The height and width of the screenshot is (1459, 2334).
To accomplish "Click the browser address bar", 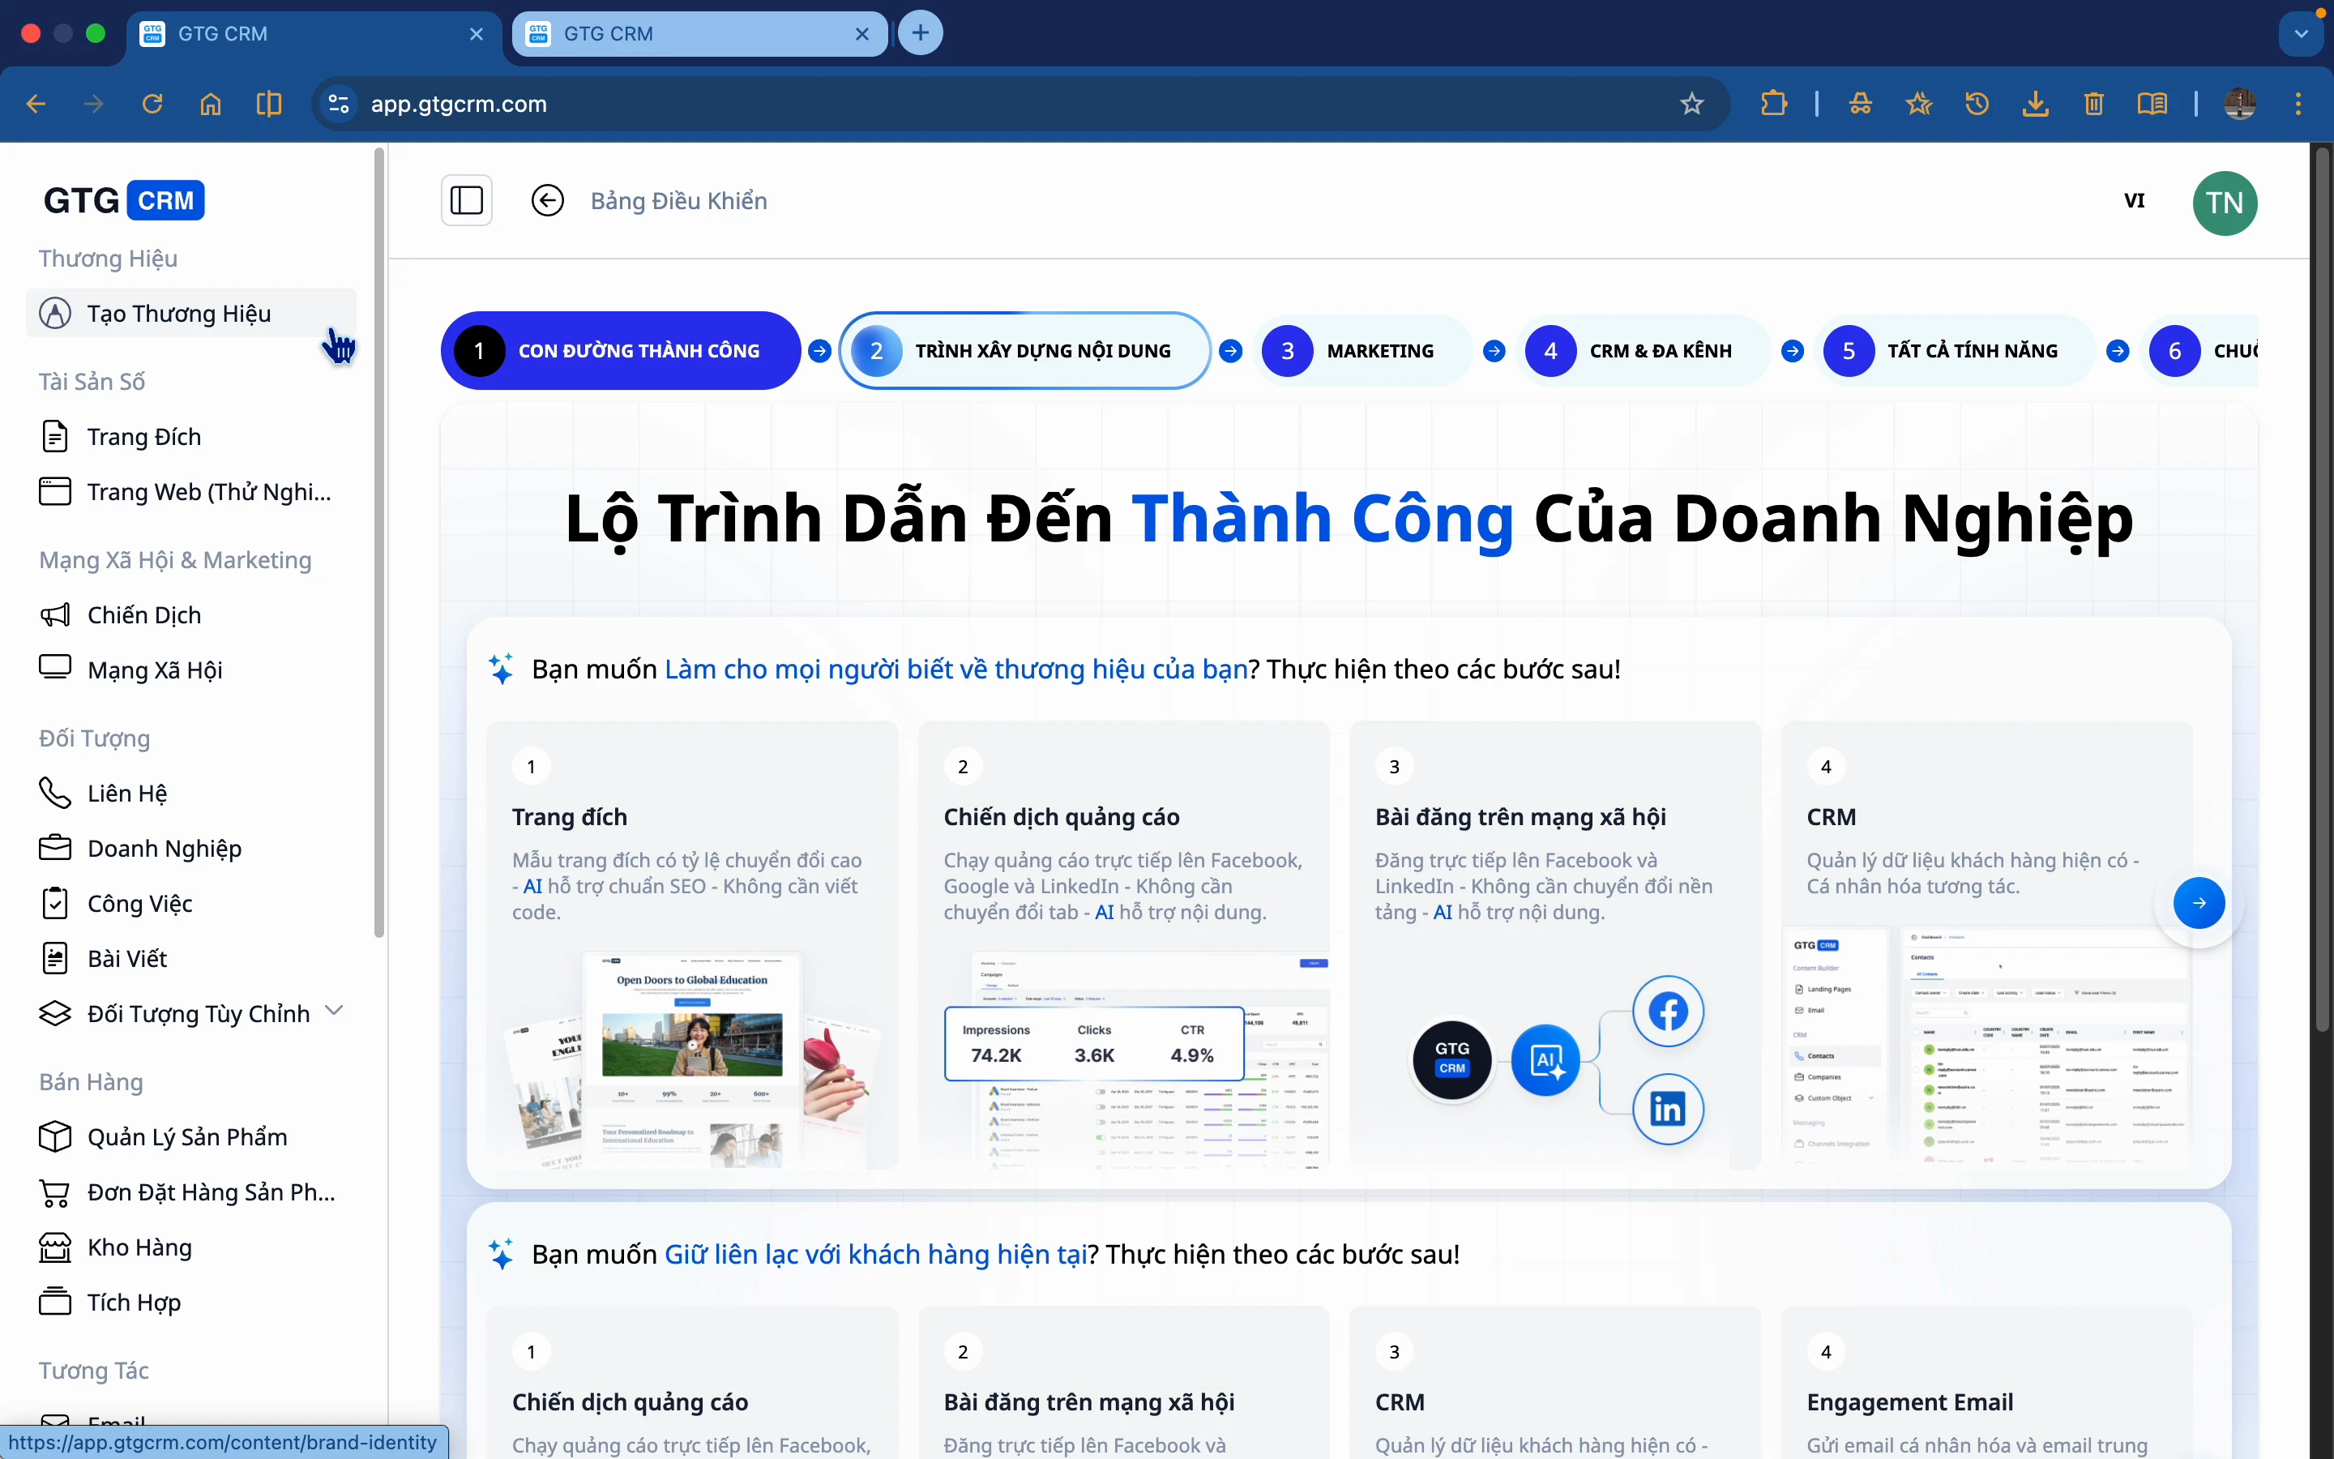I will click(964, 105).
